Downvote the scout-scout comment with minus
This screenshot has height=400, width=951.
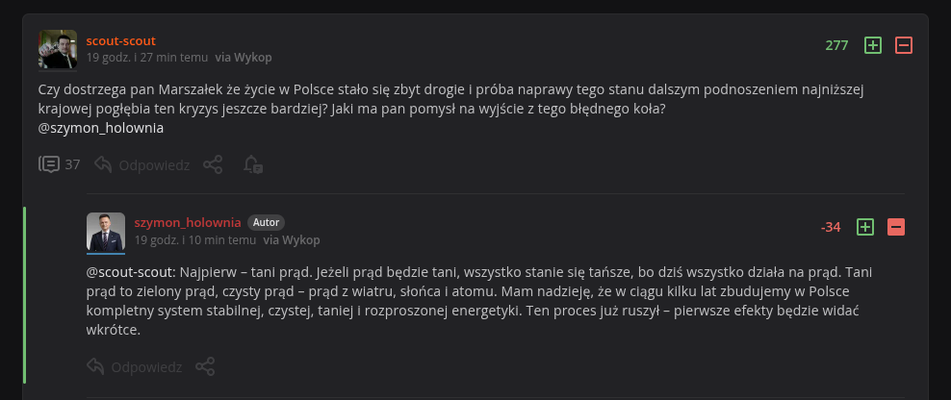[904, 45]
